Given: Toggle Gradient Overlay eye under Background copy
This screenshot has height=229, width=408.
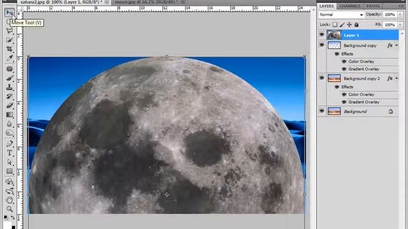Looking at the screenshot, I should (344, 69).
